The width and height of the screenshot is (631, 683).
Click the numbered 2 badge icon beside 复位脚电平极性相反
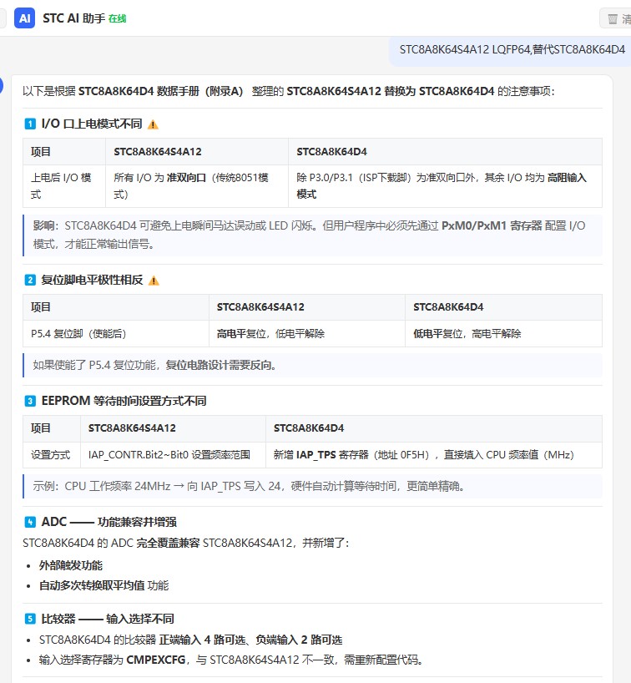coord(30,280)
